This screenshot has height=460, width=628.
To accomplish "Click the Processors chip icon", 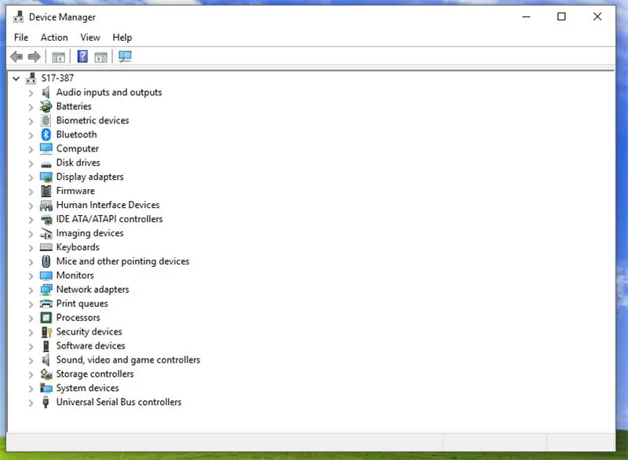I will [x=46, y=318].
